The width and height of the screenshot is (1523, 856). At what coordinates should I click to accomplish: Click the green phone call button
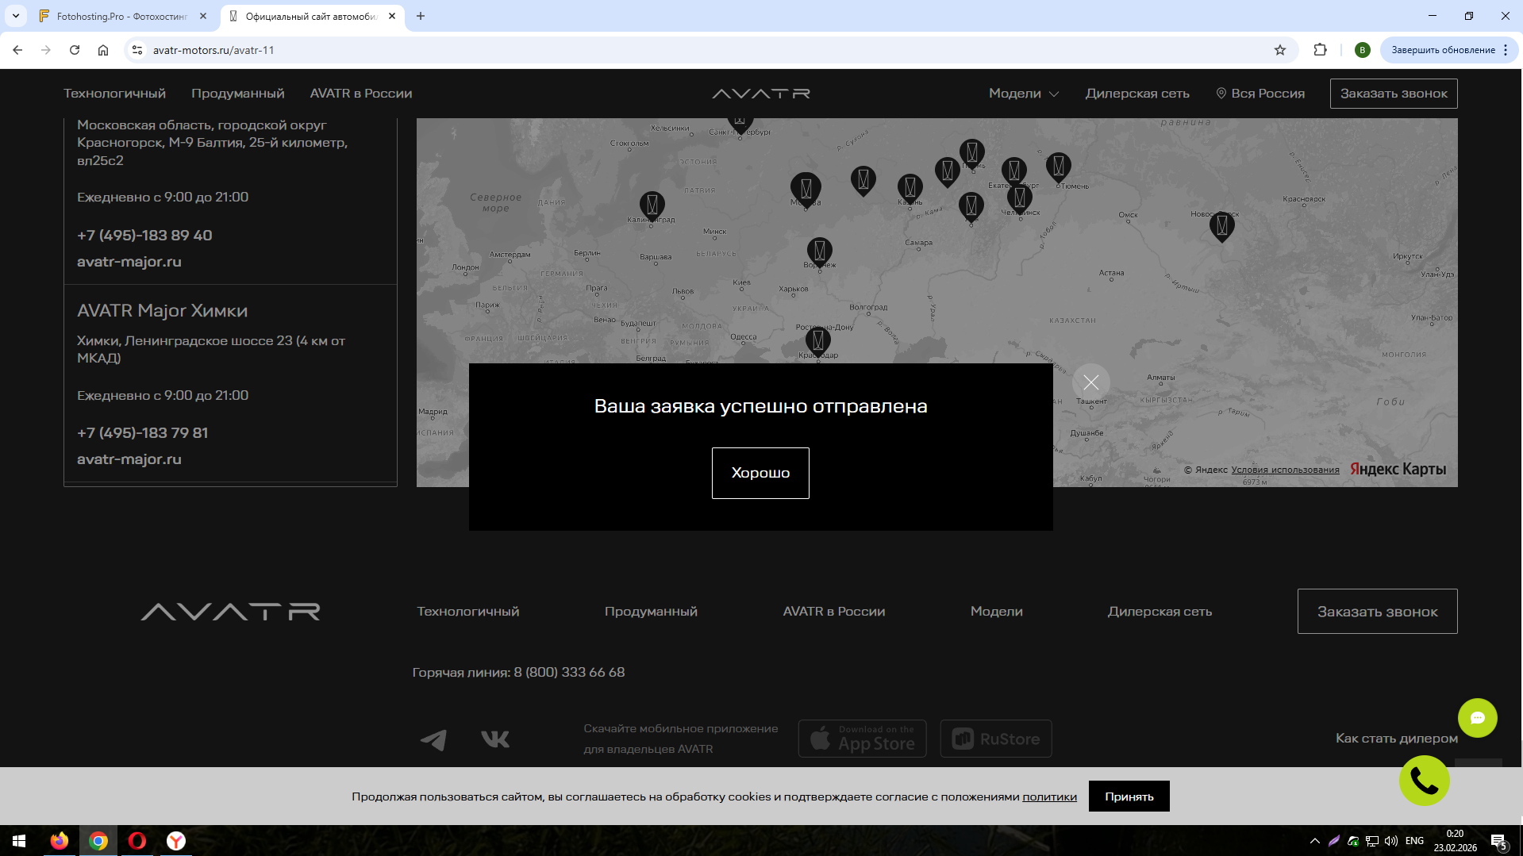(1424, 781)
